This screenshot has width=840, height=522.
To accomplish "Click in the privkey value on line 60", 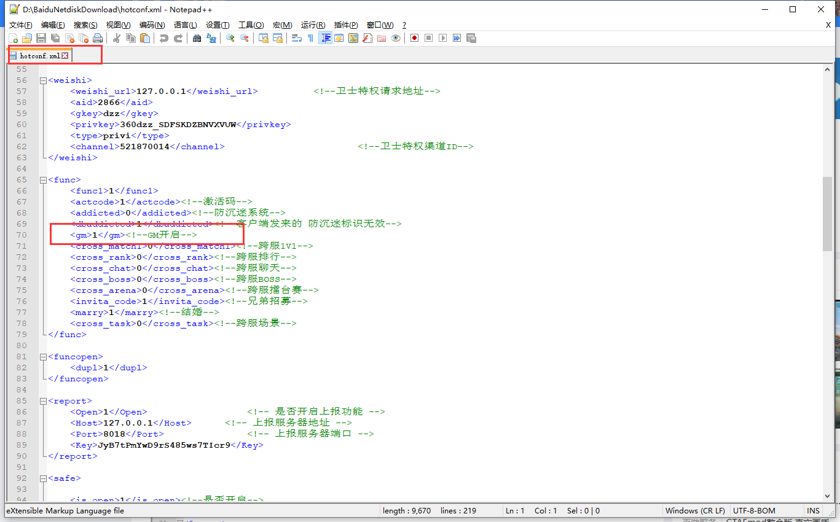I will click(x=178, y=125).
